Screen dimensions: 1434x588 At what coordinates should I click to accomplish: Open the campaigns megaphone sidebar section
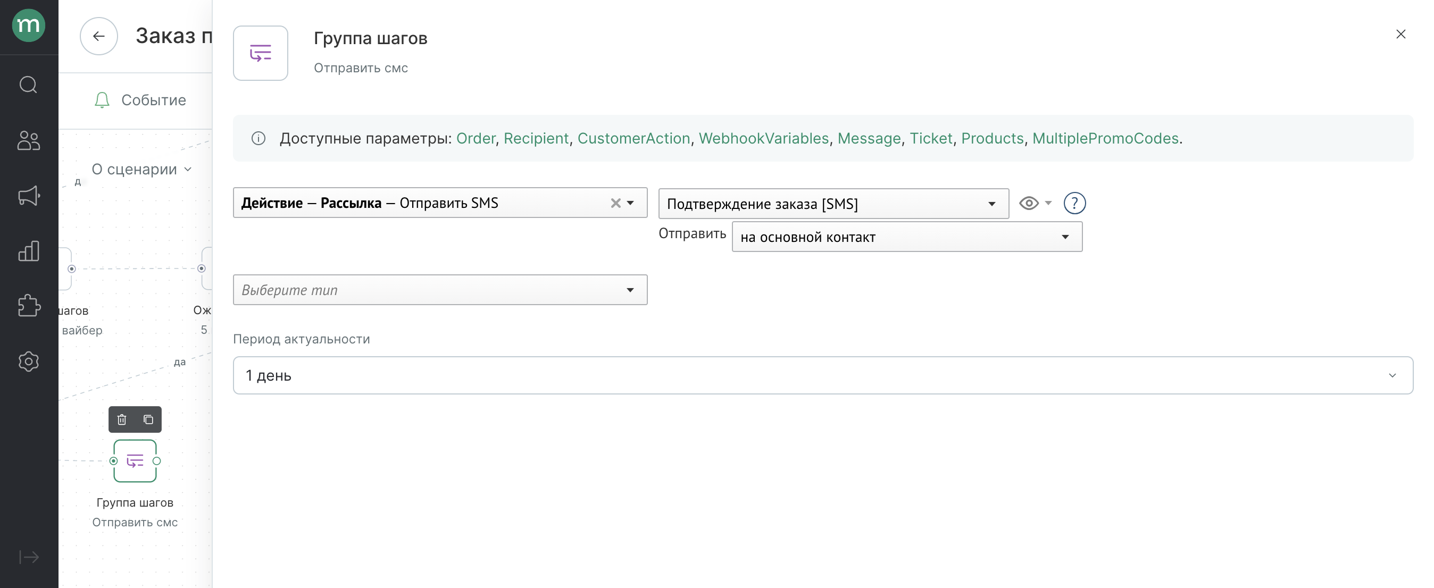[29, 195]
